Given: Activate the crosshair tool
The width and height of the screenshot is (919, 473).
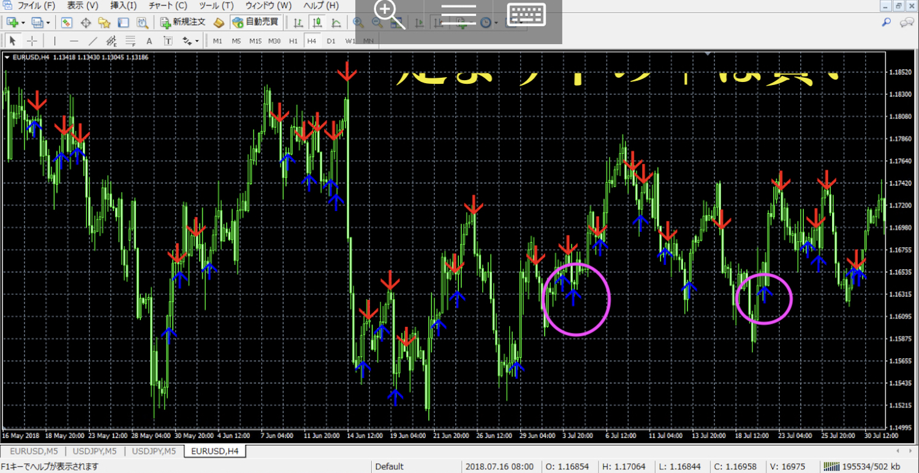Looking at the screenshot, I should [32, 41].
